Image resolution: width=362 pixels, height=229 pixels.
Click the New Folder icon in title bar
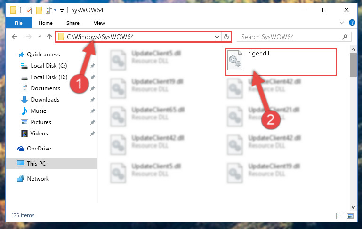click(39, 10)
